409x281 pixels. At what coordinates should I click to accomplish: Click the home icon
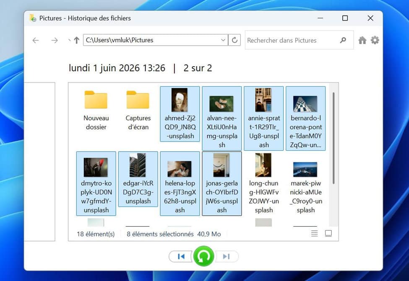coord(362,40)
